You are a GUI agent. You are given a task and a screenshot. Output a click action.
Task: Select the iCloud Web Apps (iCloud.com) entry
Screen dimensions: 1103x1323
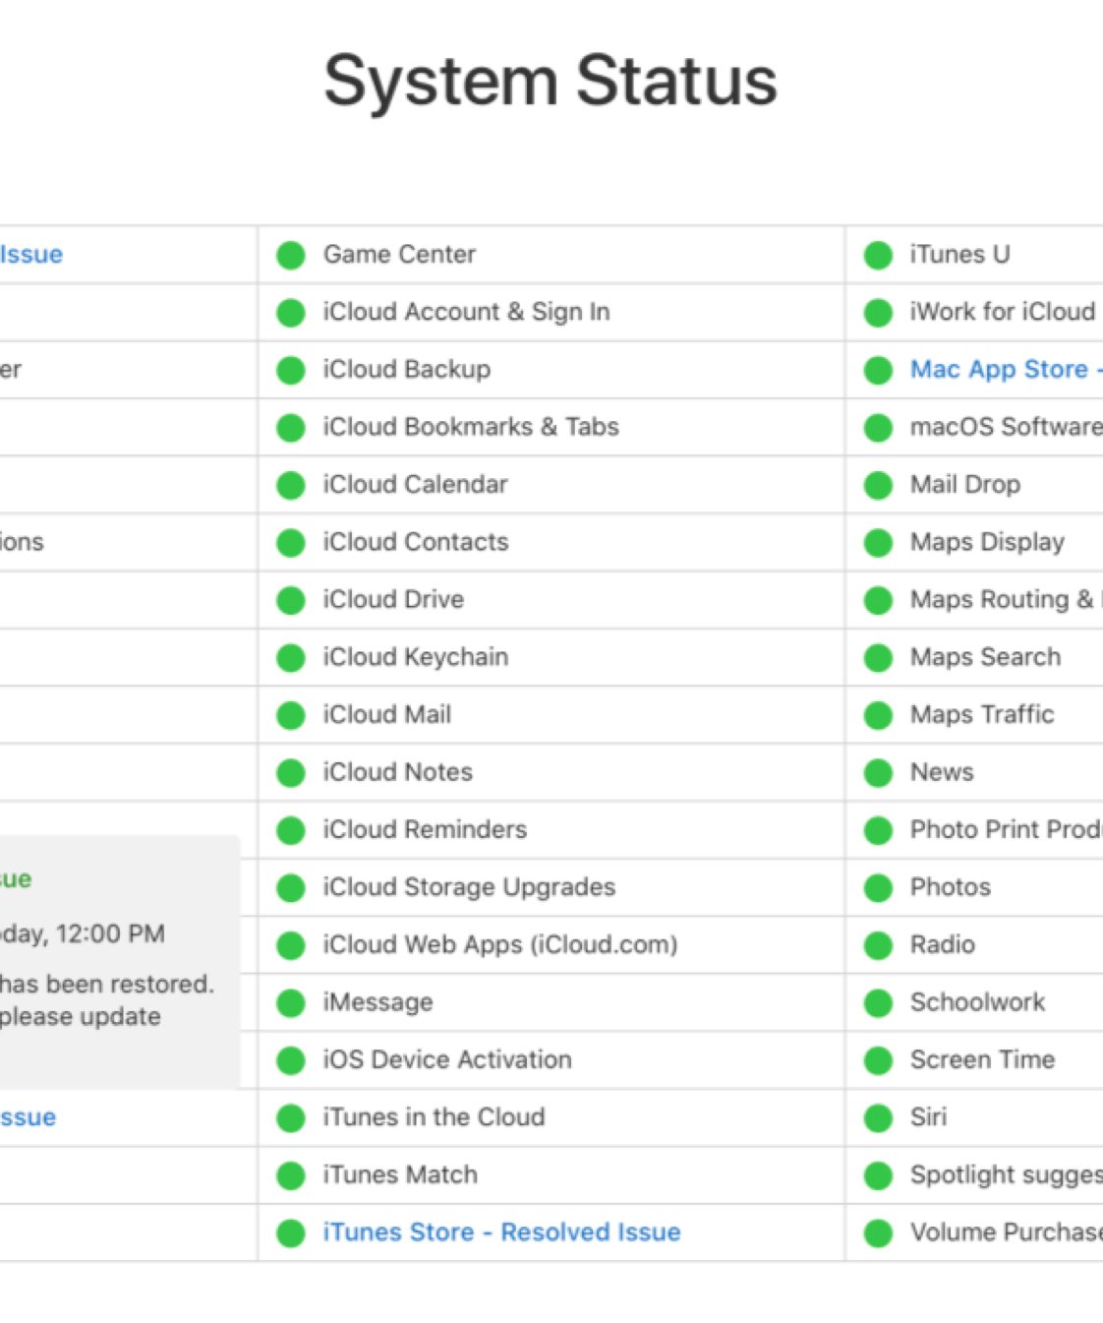[500, 944]
